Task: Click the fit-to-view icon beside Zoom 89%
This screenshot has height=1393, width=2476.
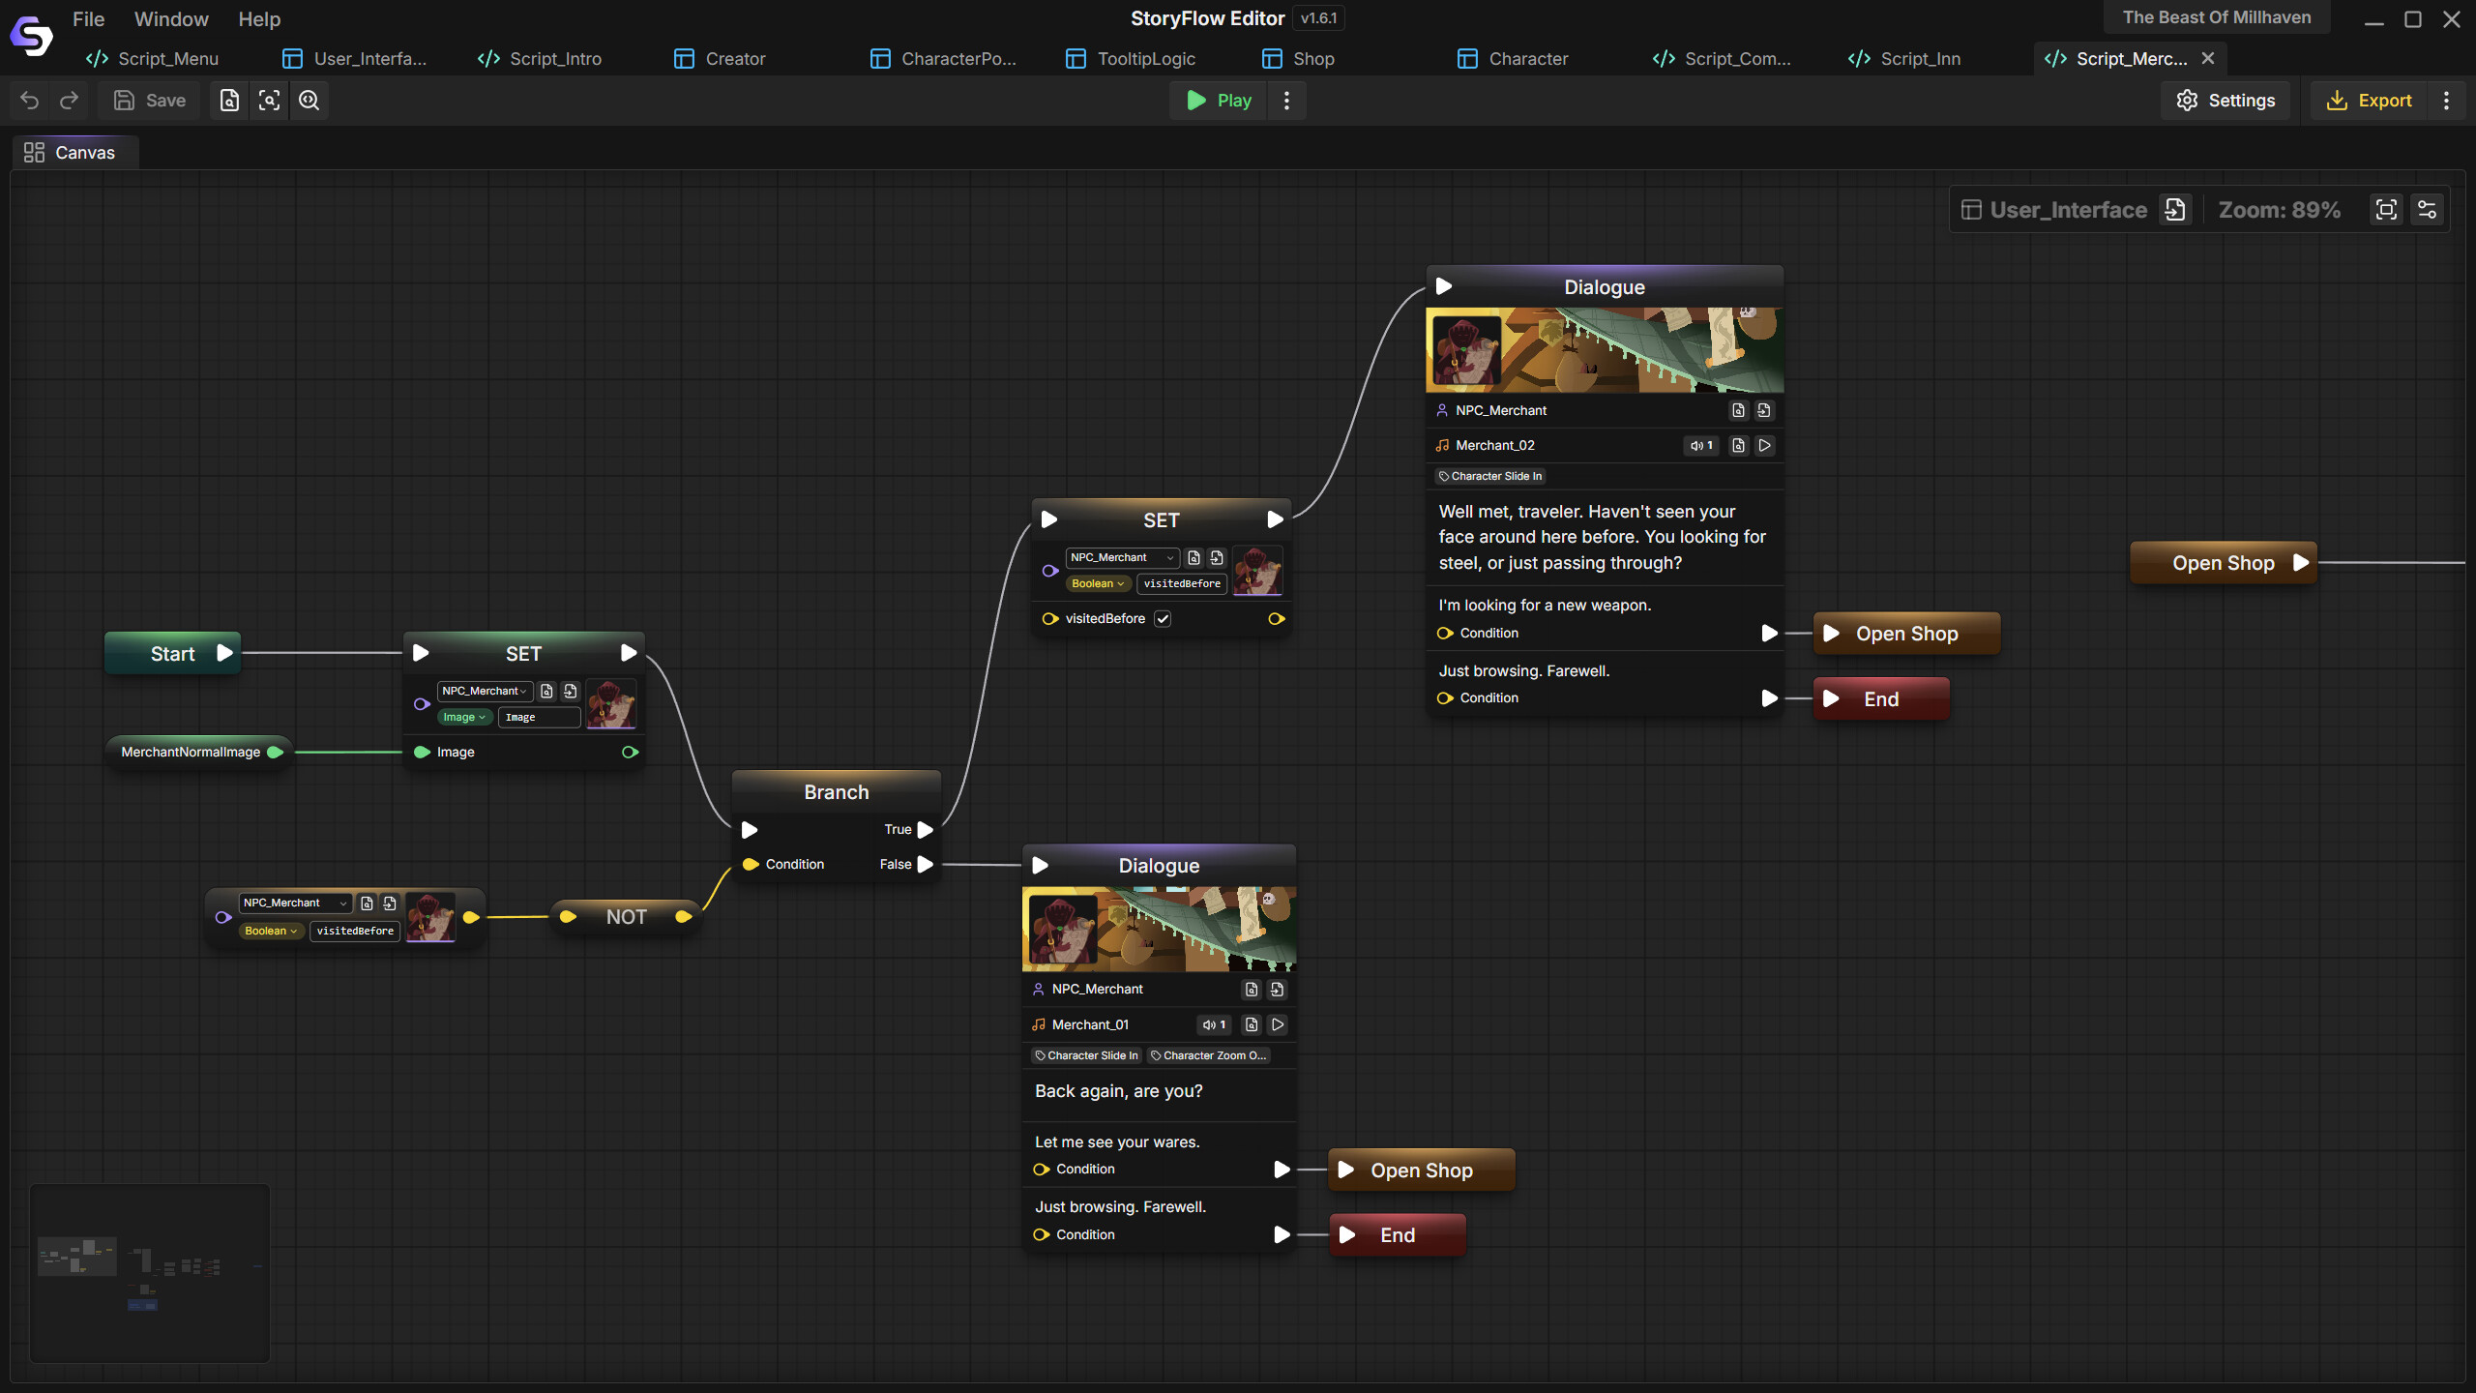Action: [2386, 210]
